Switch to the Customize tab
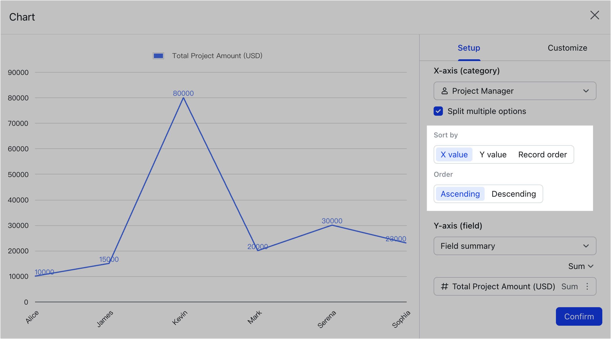Image resolution: width=611 pixels, height=339 pixels. tap(567, 48)
